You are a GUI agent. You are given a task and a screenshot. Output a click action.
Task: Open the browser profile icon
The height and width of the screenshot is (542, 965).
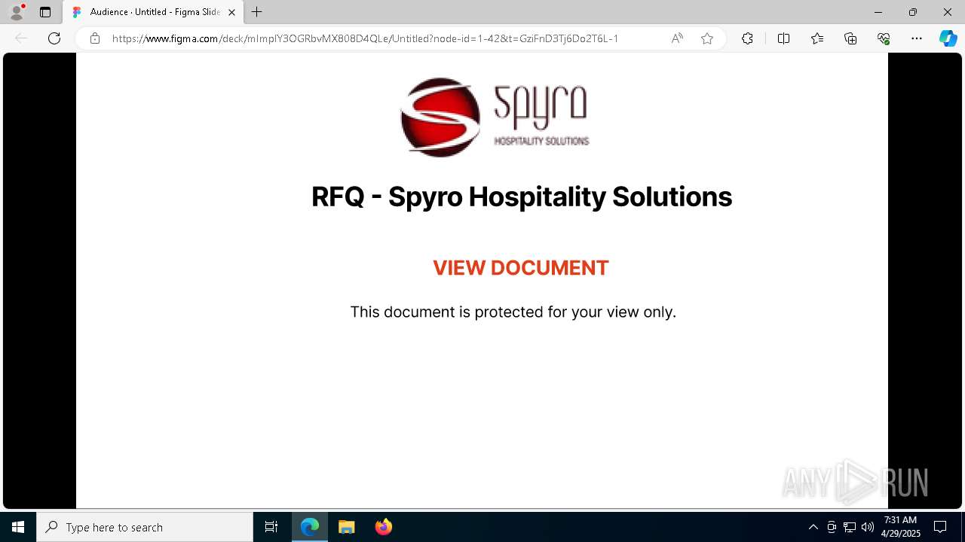pyautogui.click(x=16, y=12)
